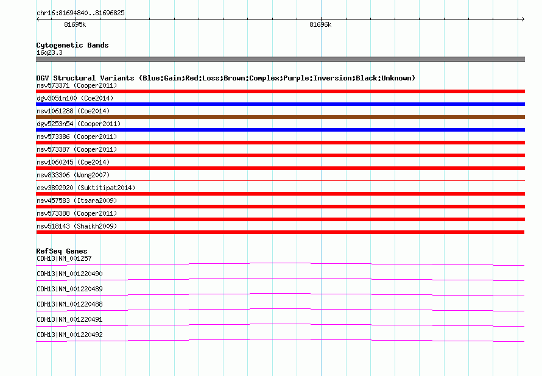Open the dgv5253n54 (Cooper2011) variant label
Screen dimensions: 542x376
(x=79, y=124)
